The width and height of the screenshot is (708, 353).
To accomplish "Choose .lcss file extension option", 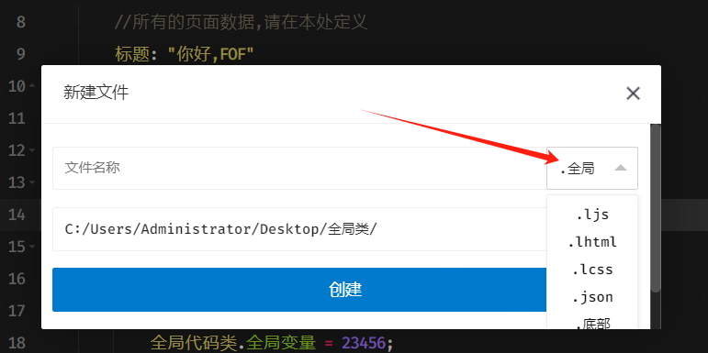I will pos(592,270).
